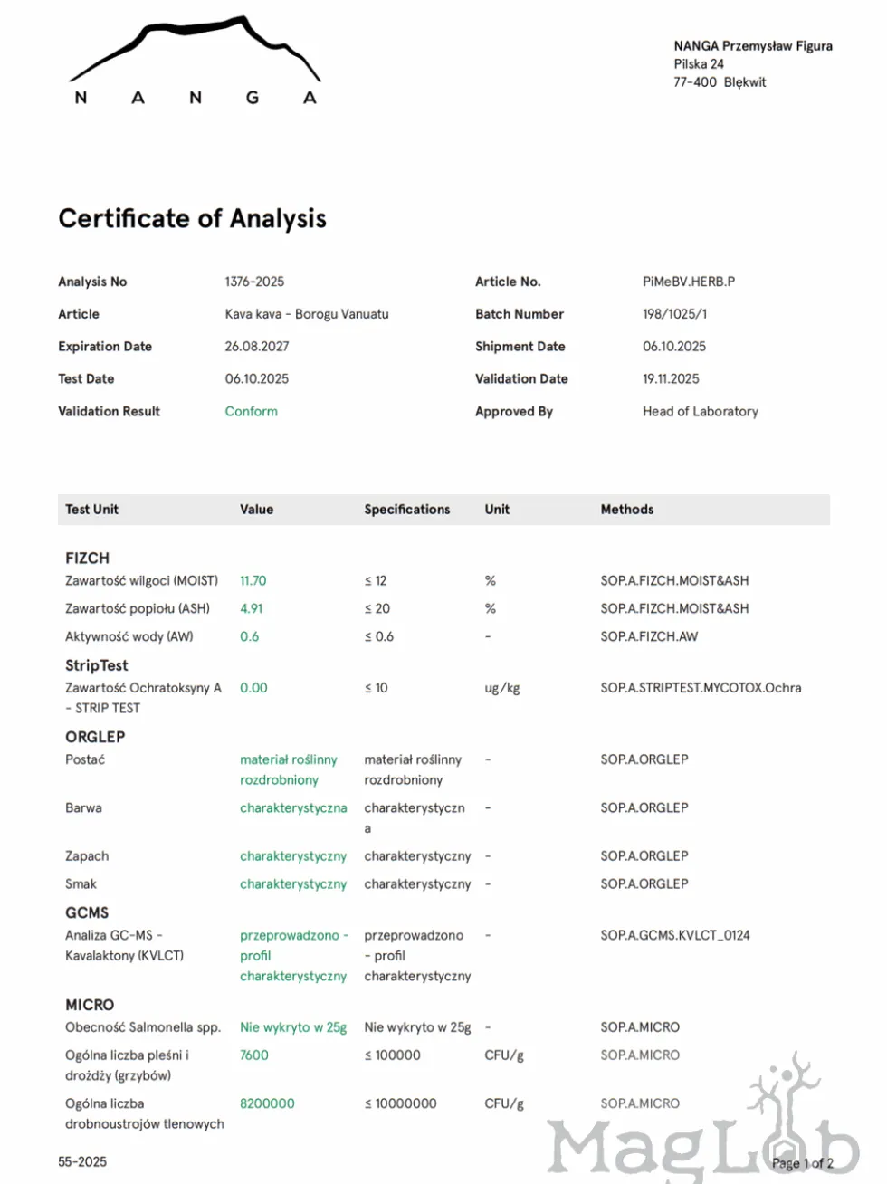Select the "Postać" row label
Viewport: 887px width, 1184px height.
point(85,759)
